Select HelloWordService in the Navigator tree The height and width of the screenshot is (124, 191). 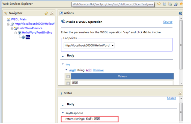click(x=30, y=28)
